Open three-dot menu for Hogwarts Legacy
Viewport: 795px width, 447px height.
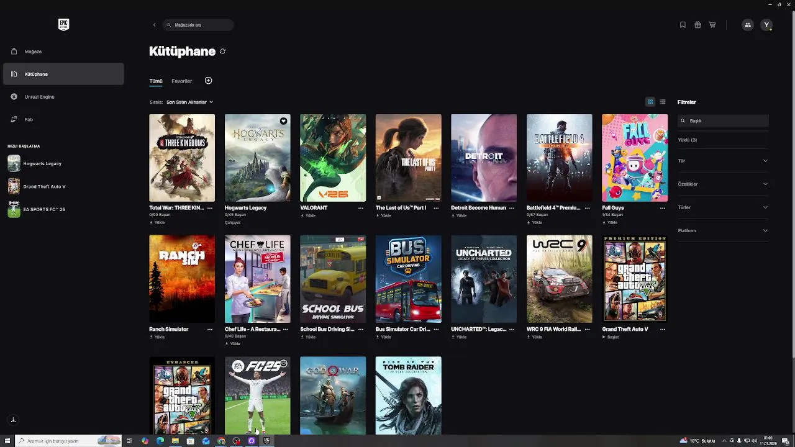(285, 208)
